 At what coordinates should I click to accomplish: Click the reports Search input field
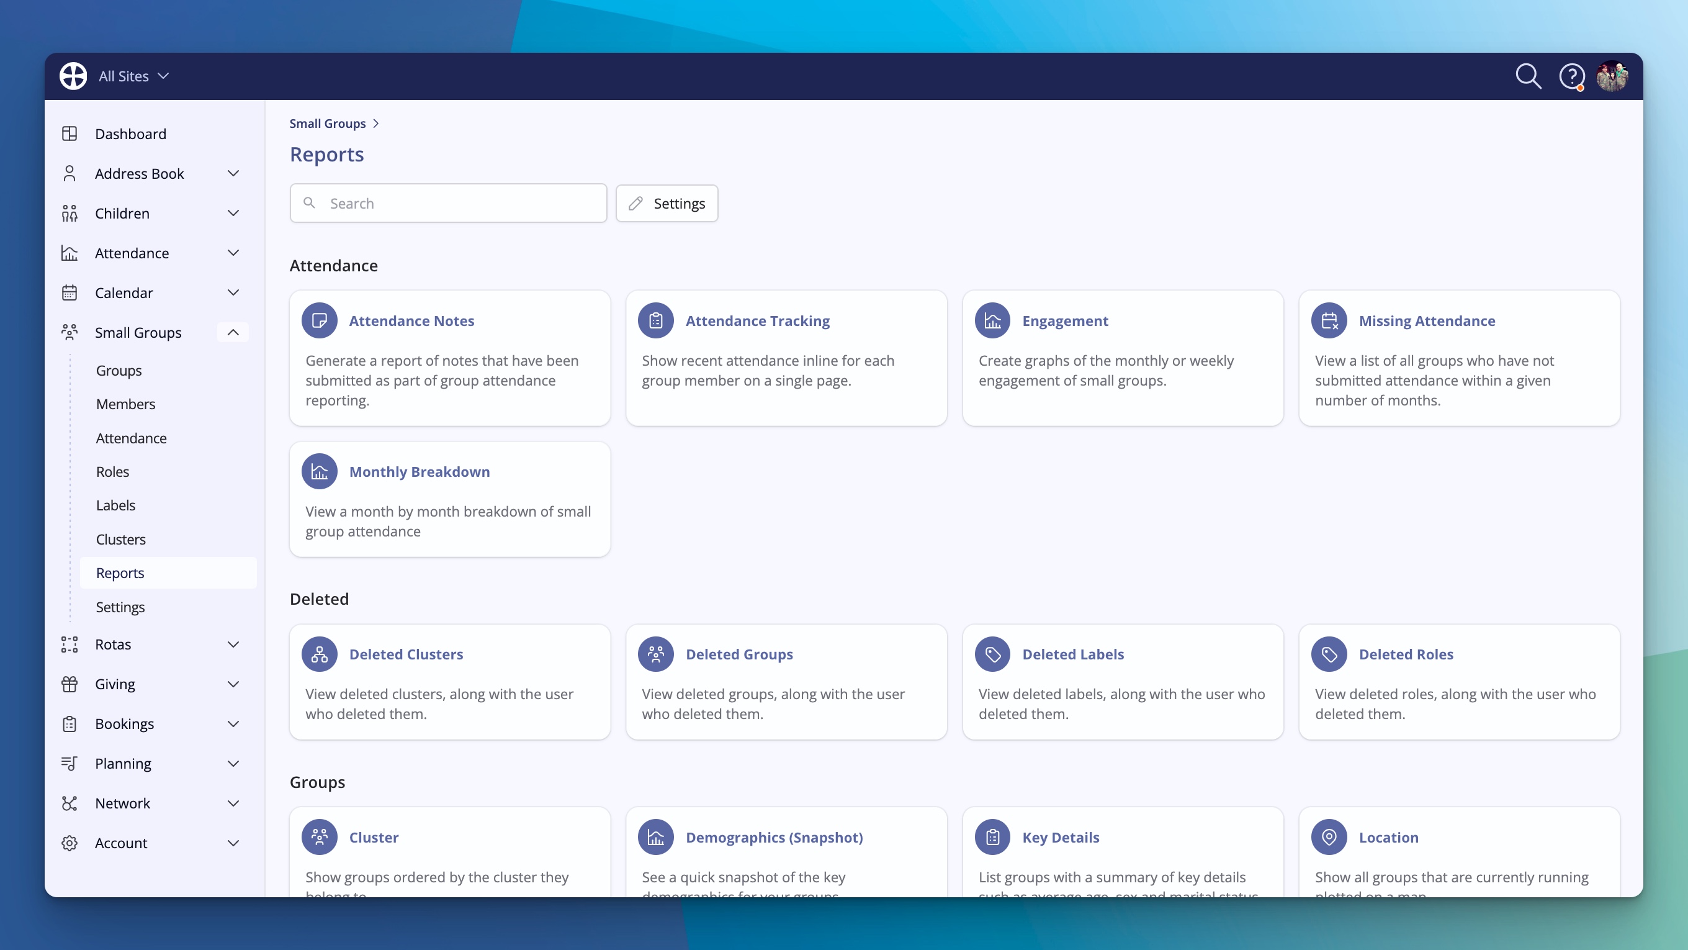click(448, 203)
